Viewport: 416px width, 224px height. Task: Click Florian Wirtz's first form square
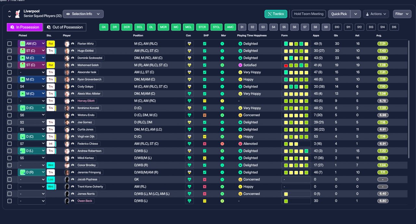(286, 44)
